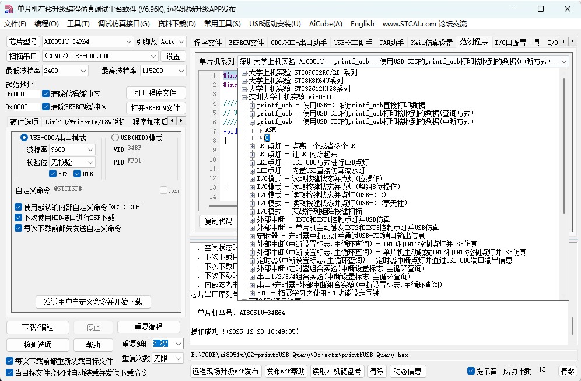Select the USB(HID)模式 radio button
581x381 pixels.
coord(116,137)
